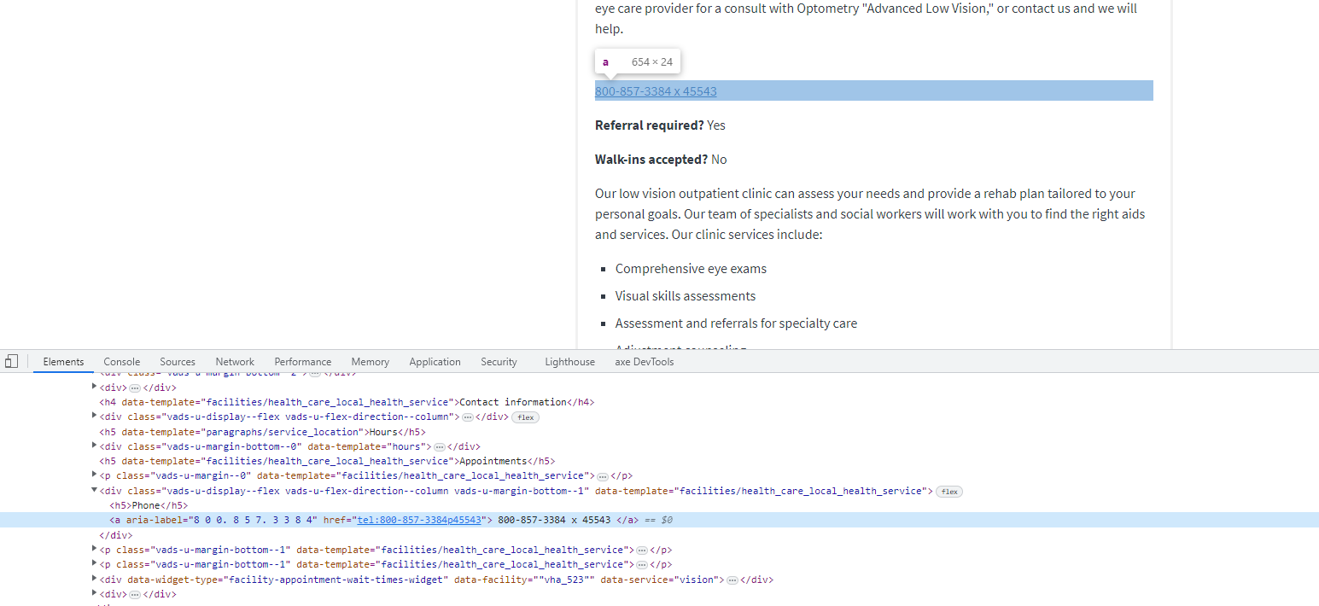Click "Assessment and referrals for specialty care" list item
Viewport: 1319px width, 606px height.
click(736, 323)
